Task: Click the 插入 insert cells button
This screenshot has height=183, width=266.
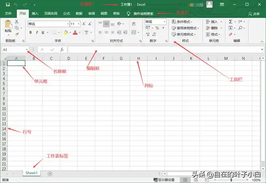Action: tap(214, 22)
